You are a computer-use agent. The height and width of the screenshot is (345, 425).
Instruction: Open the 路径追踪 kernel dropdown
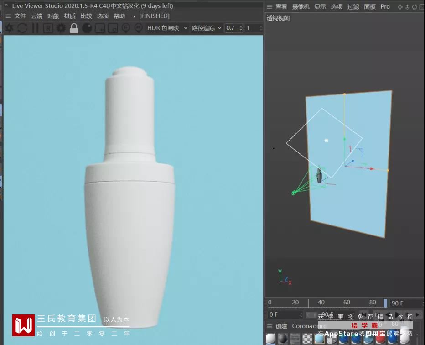tap(206, 28)
